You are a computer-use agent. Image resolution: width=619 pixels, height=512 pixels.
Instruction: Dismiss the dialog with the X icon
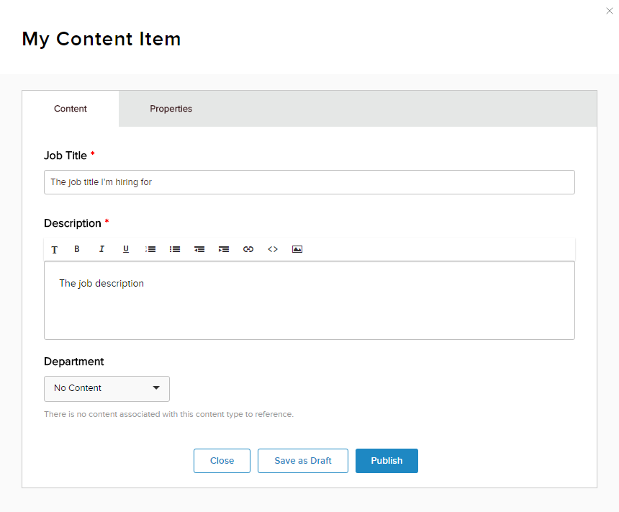(x=610, y=11)
